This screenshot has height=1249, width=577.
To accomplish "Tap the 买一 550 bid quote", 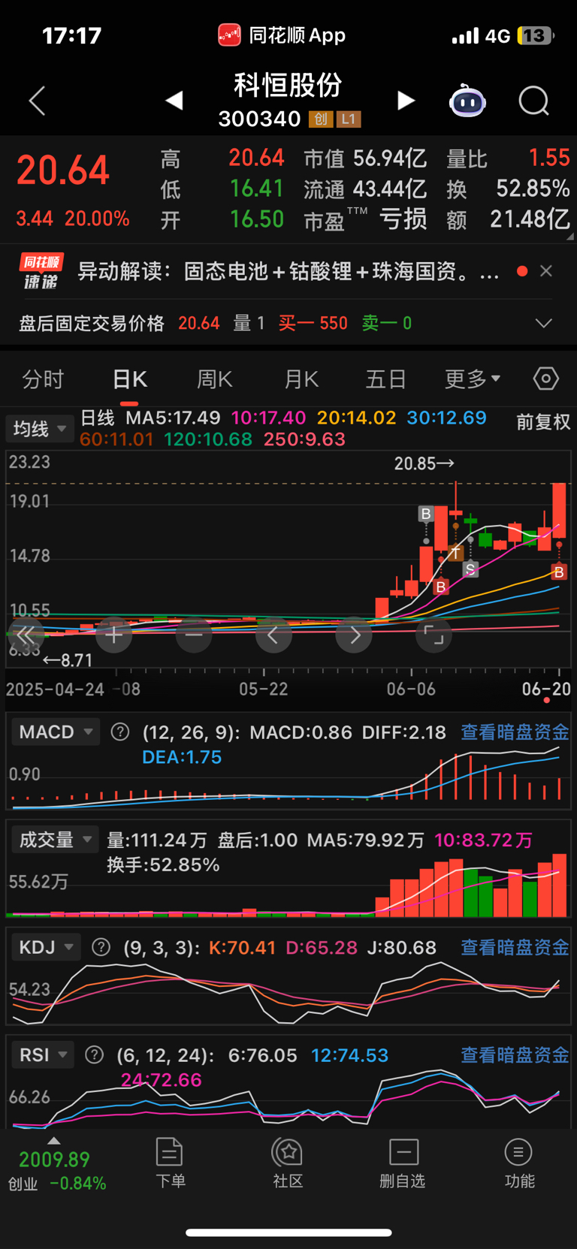I will 313,323.
